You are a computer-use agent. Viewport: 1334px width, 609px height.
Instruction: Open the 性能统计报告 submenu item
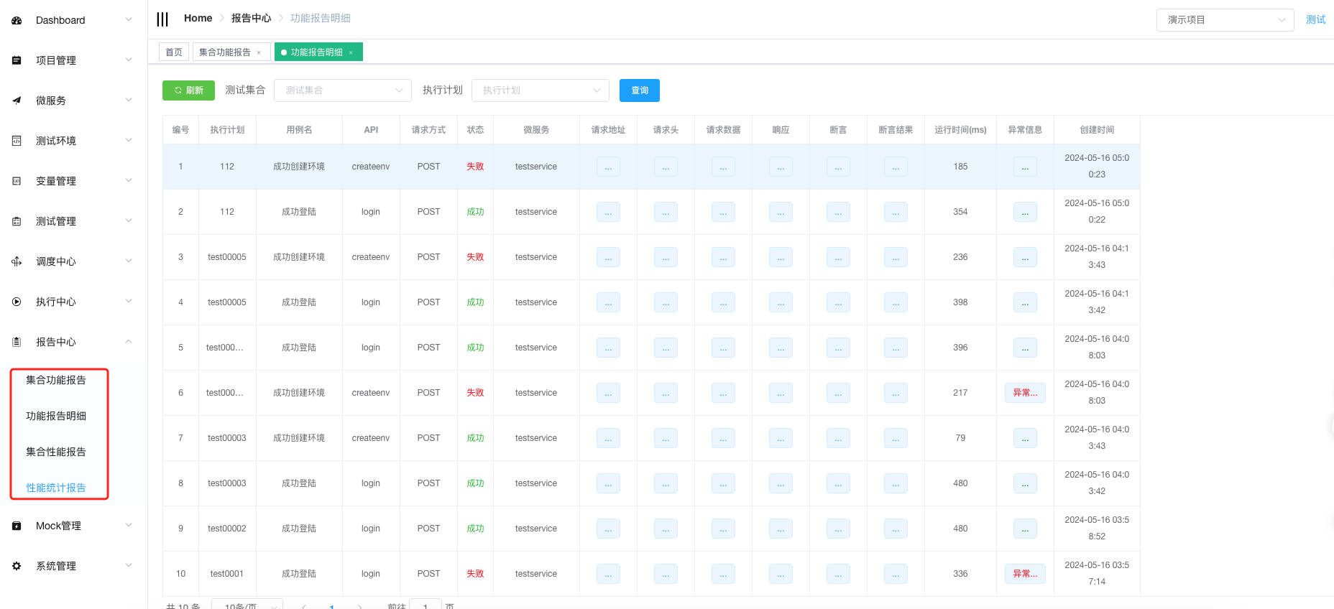[x=56, y=488]
